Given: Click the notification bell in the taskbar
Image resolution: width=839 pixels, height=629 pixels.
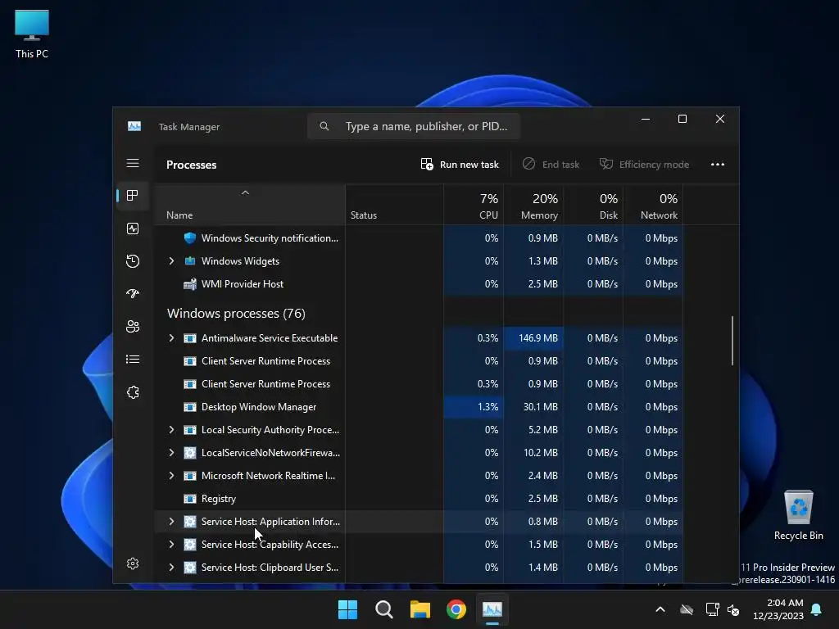Looking at the screenshot, I should 817,609.
